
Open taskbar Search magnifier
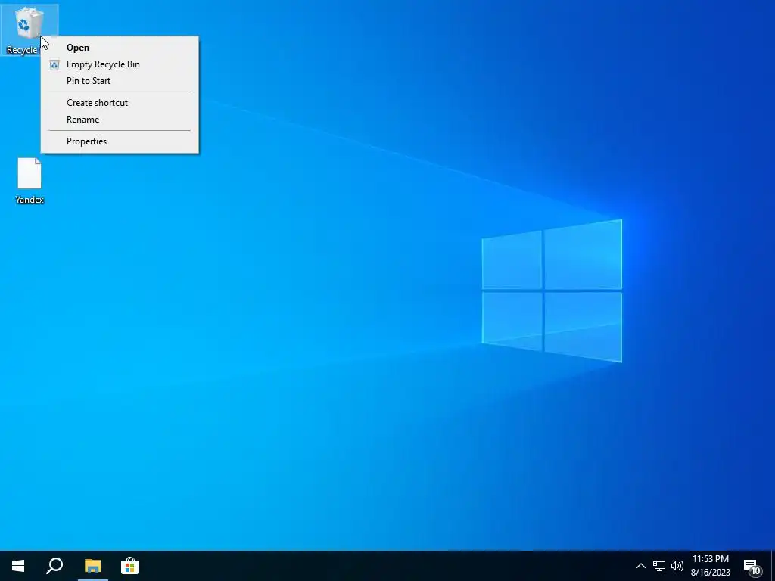[x=54, y=566]
